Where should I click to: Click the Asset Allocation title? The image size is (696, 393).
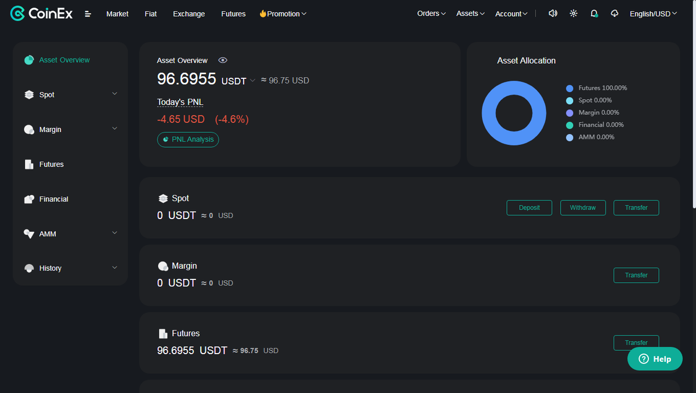526,60
